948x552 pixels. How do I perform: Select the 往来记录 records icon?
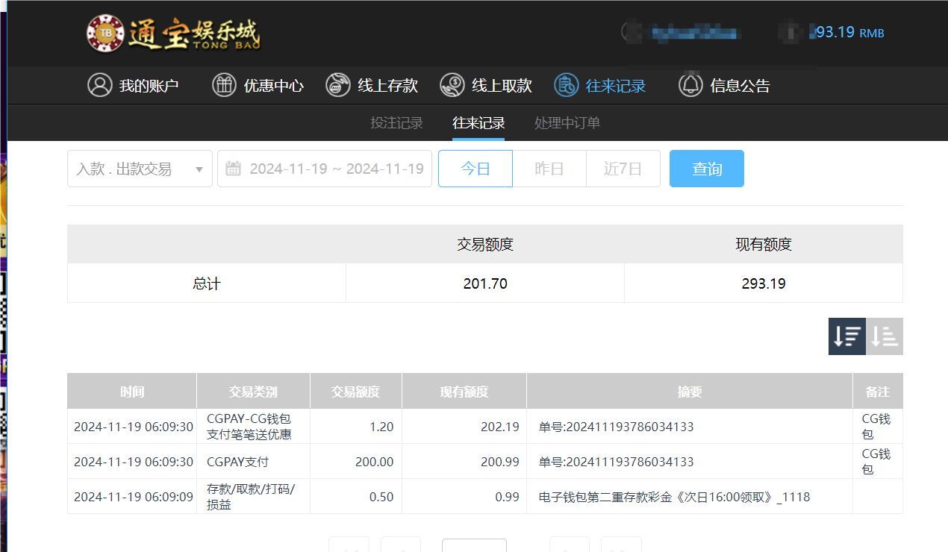(565, 85)
